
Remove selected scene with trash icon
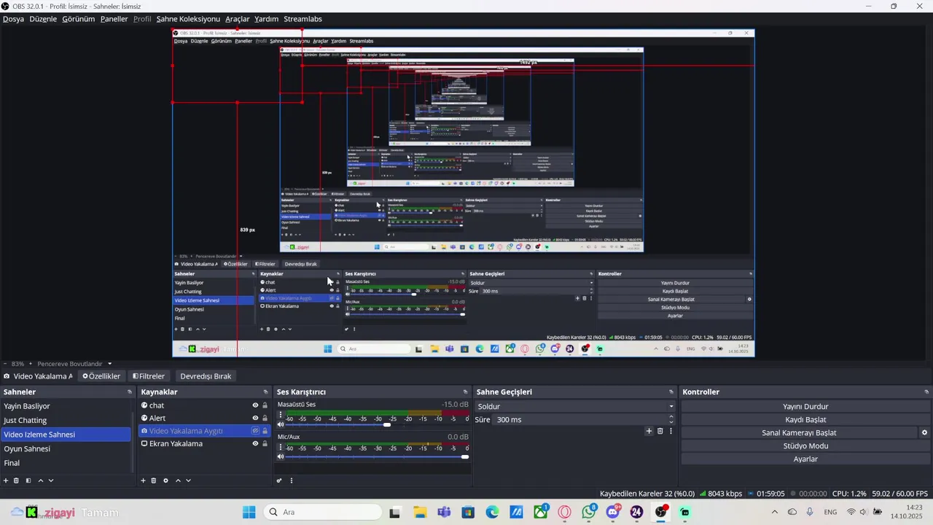16,481
